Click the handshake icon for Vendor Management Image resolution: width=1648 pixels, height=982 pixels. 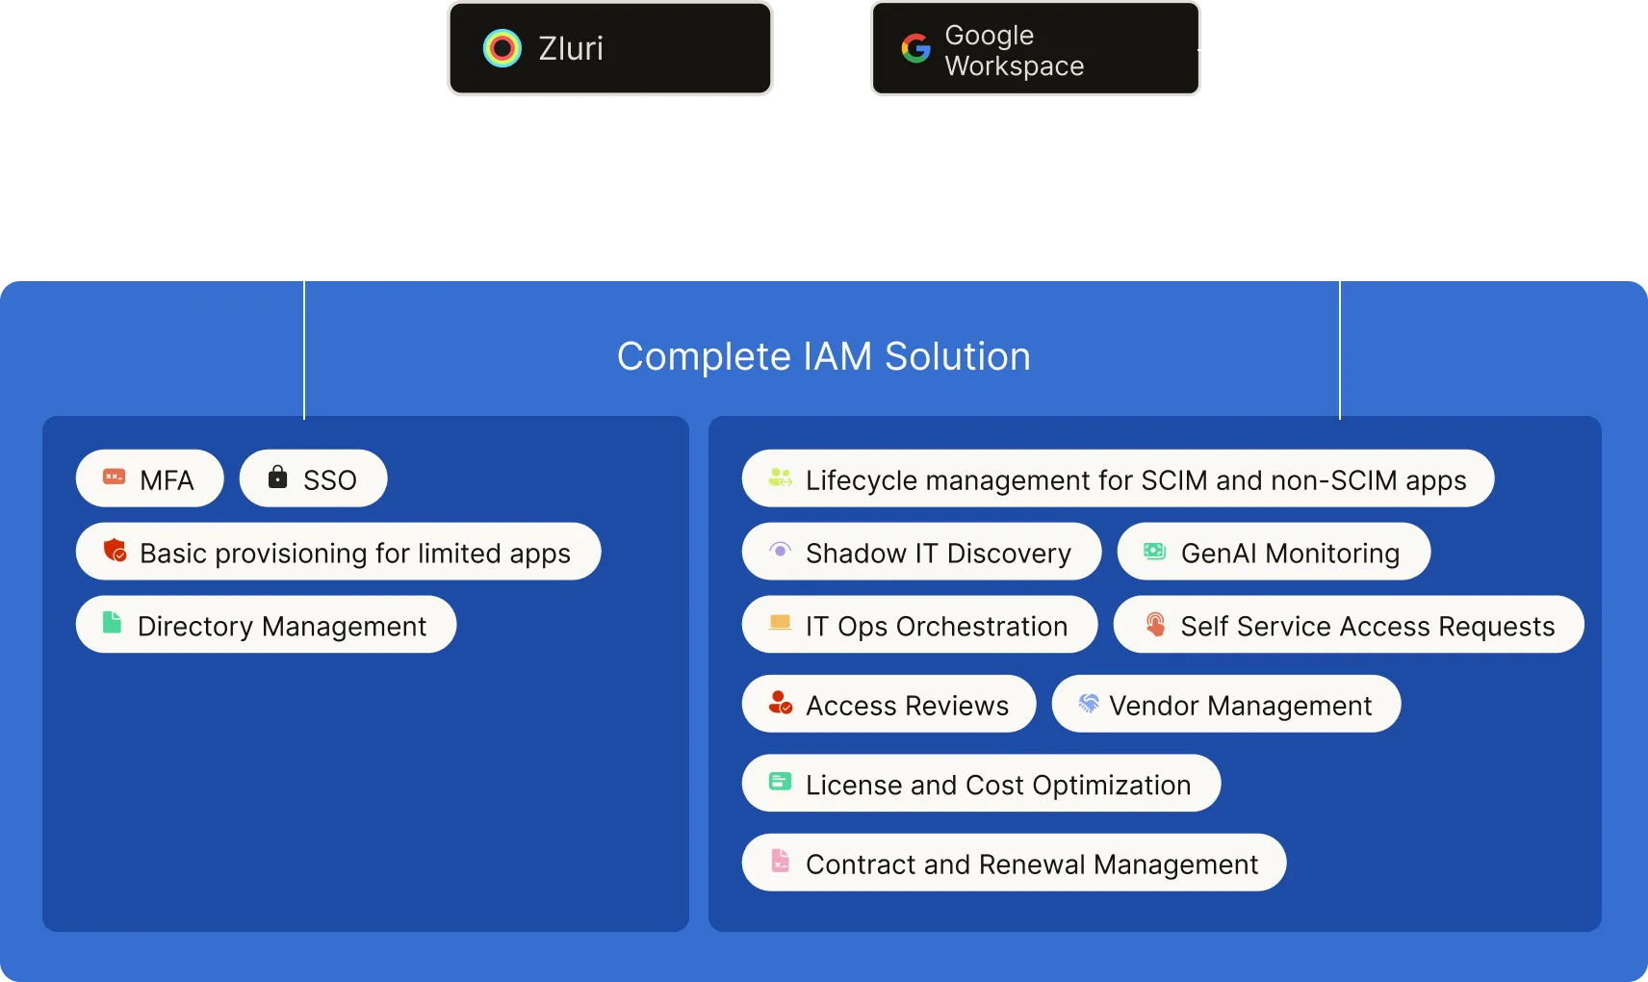point(1088,703)
